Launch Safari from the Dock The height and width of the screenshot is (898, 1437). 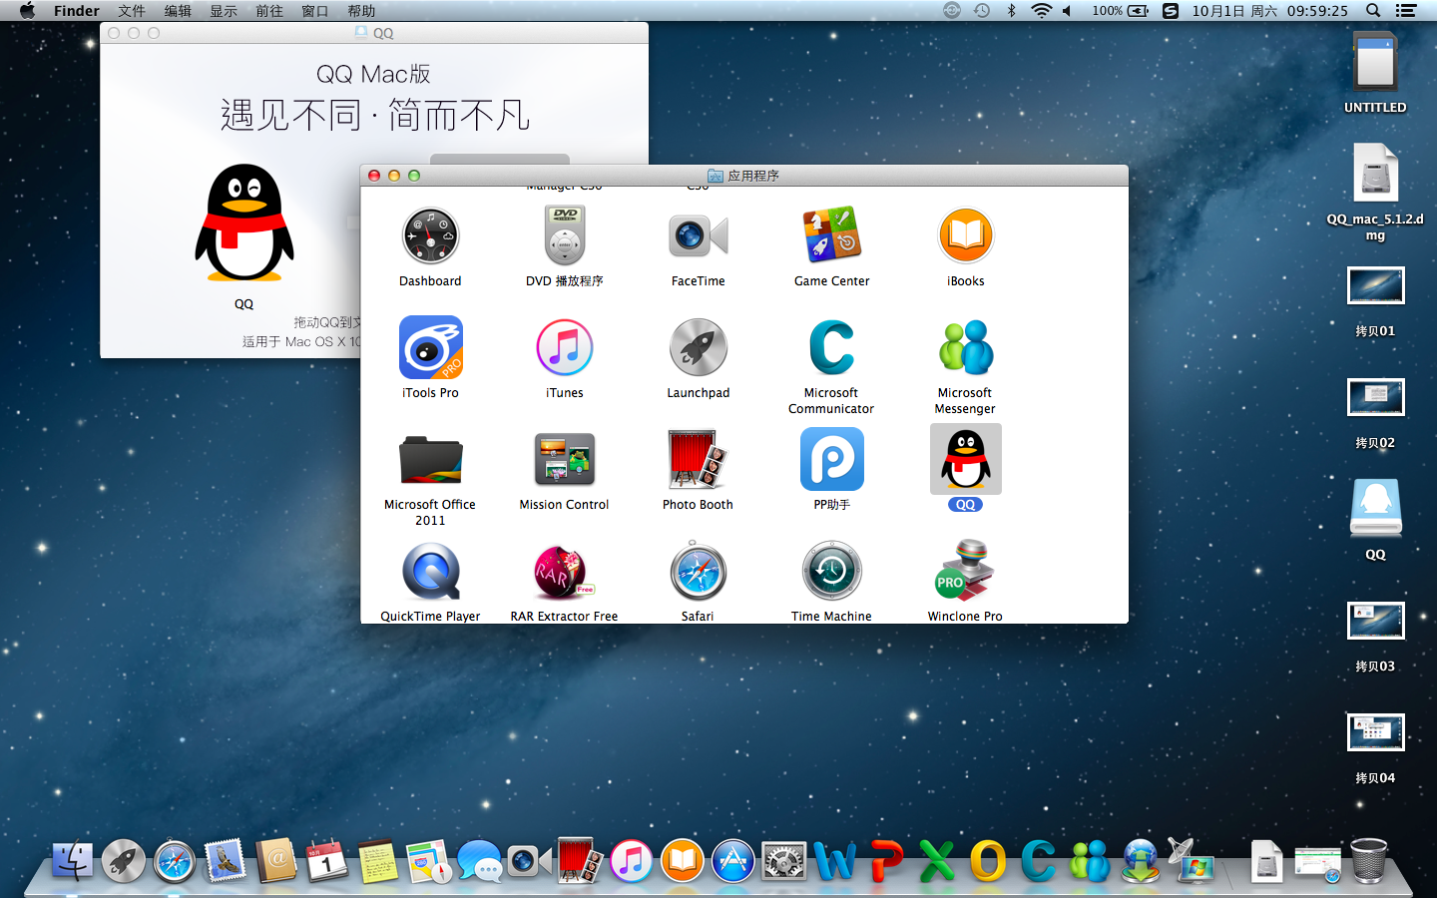pos(175,861)
